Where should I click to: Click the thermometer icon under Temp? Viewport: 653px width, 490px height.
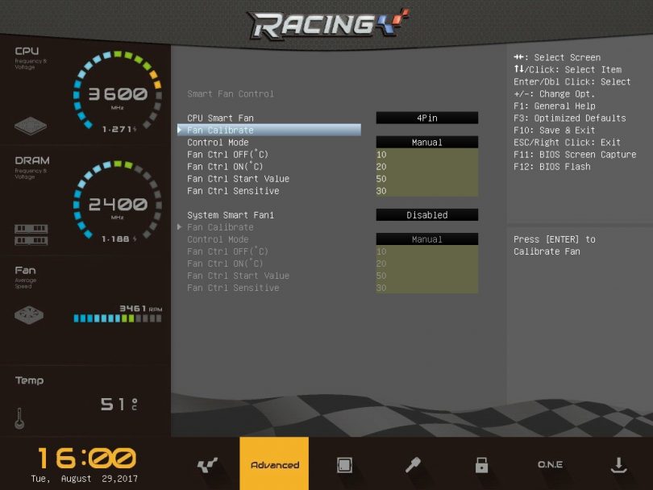coord(19,417)
